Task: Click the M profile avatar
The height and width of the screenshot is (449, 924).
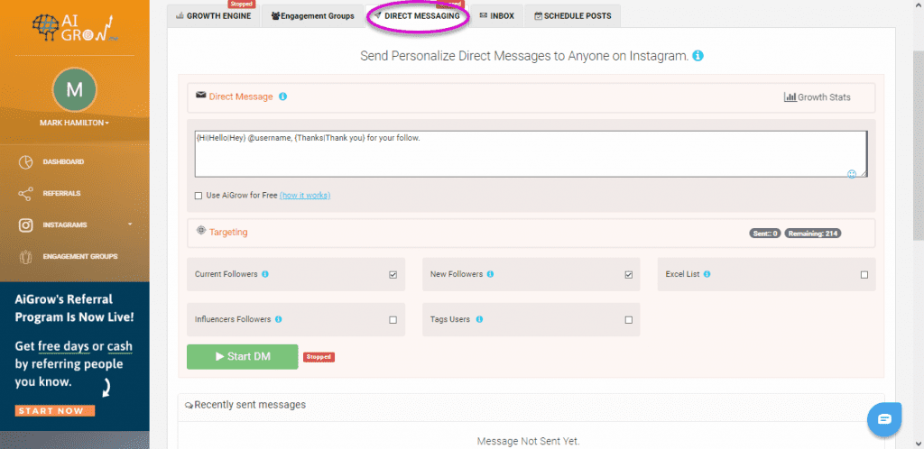Action: [74, 89]
